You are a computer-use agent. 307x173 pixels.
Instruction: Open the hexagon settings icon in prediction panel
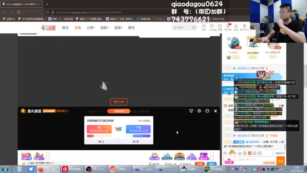pos(199,111)
